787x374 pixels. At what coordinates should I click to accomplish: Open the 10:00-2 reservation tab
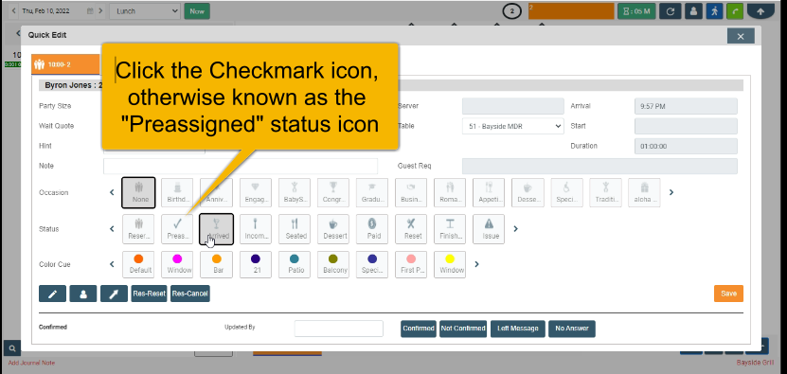pos(65,64)
